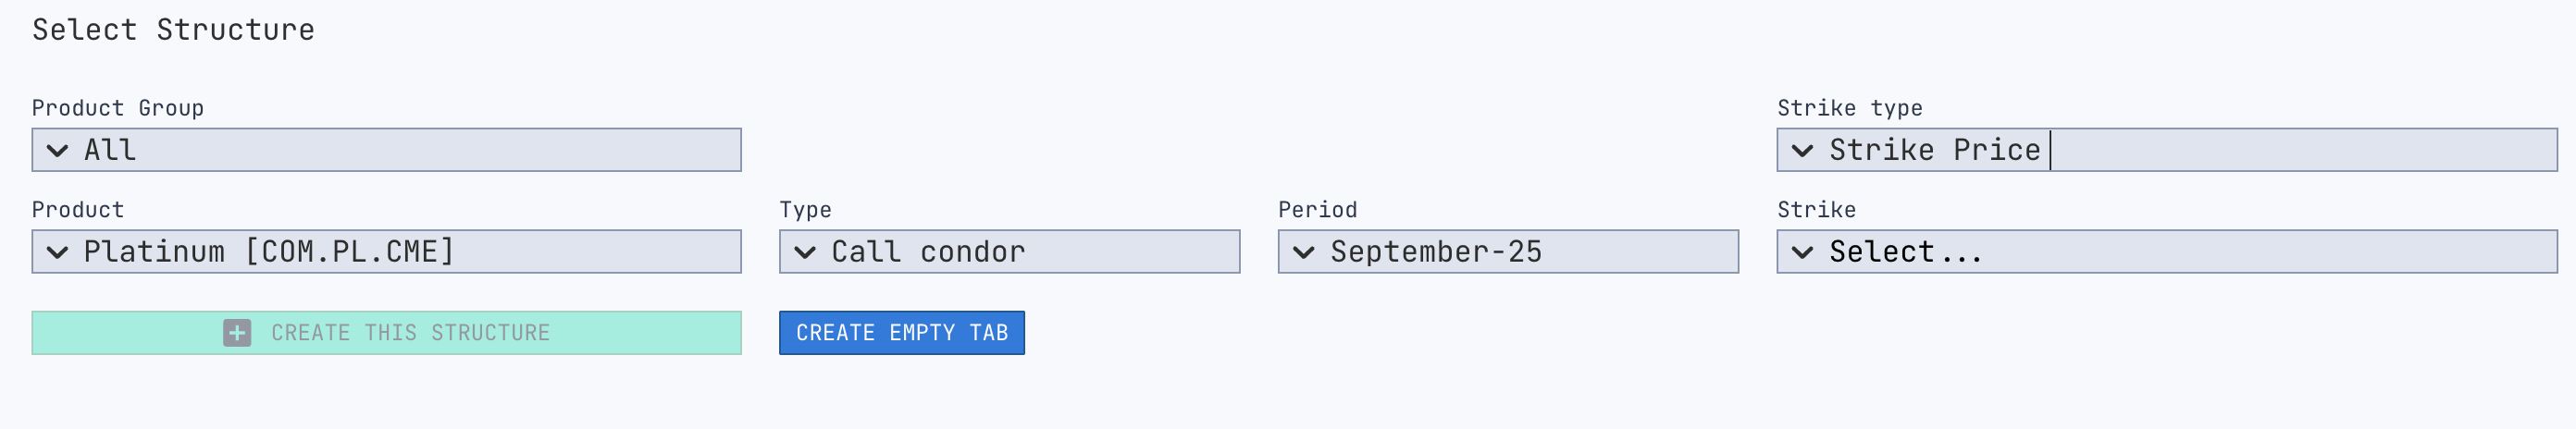
Task: Click the chevron arrow beside "Select..."
Action: pos(1802,252)
